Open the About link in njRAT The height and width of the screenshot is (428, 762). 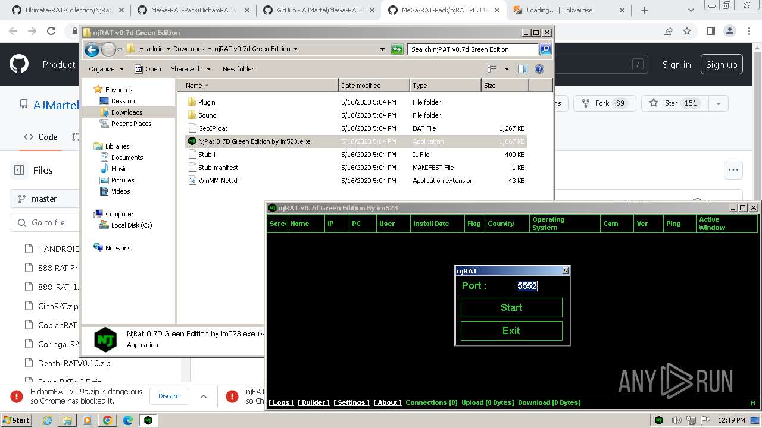(x=388, y=402)
